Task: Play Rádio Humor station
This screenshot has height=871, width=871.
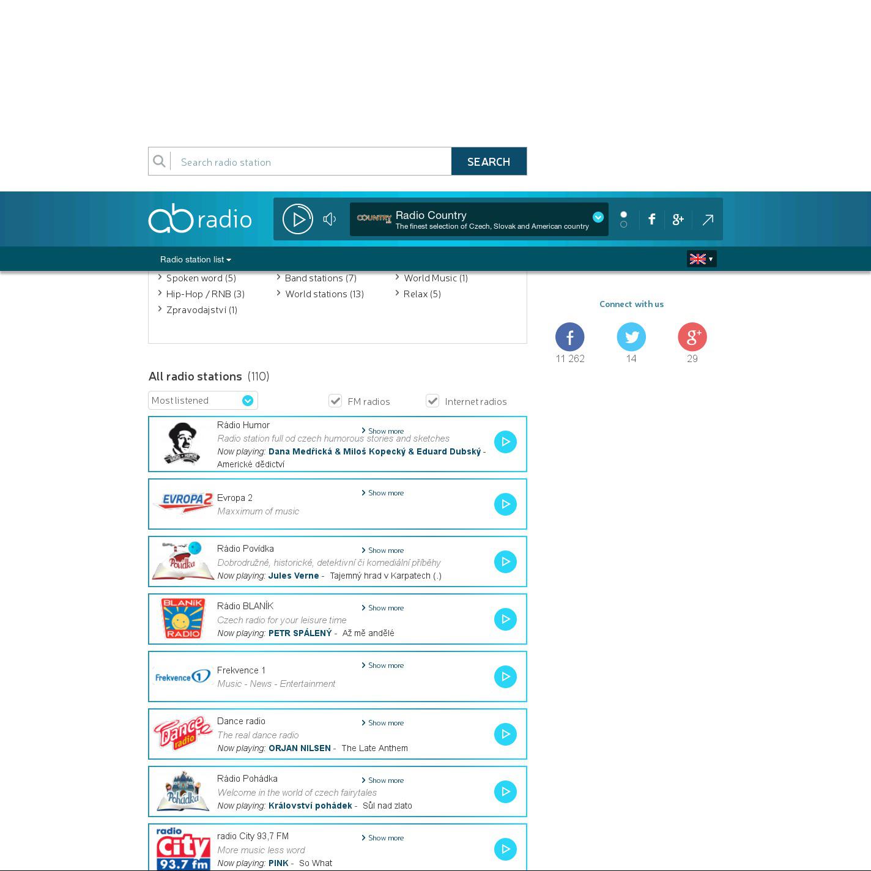Action: 505,442
